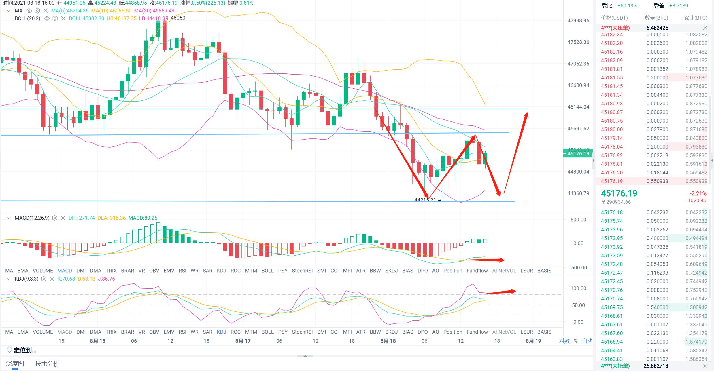Viewport: 714px width, 373px height.
Task: Click the 45176.19 price axis marker
Action: [578, 154]
